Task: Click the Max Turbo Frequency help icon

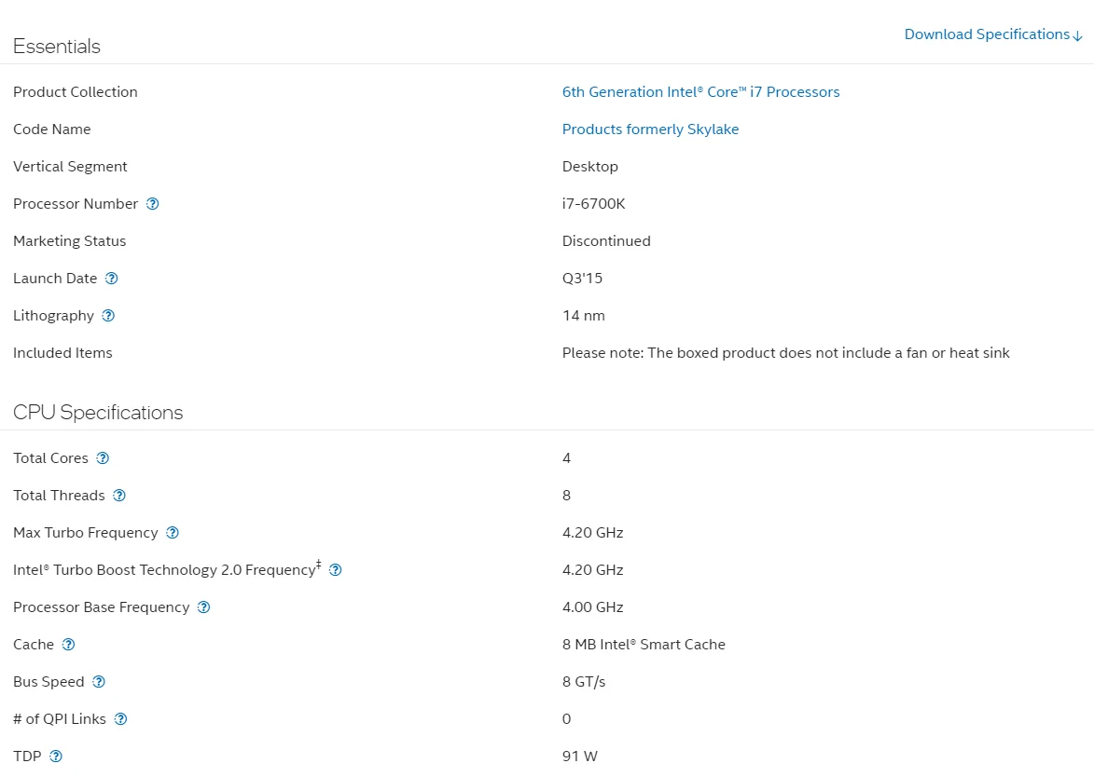Action: coord(173,532)
